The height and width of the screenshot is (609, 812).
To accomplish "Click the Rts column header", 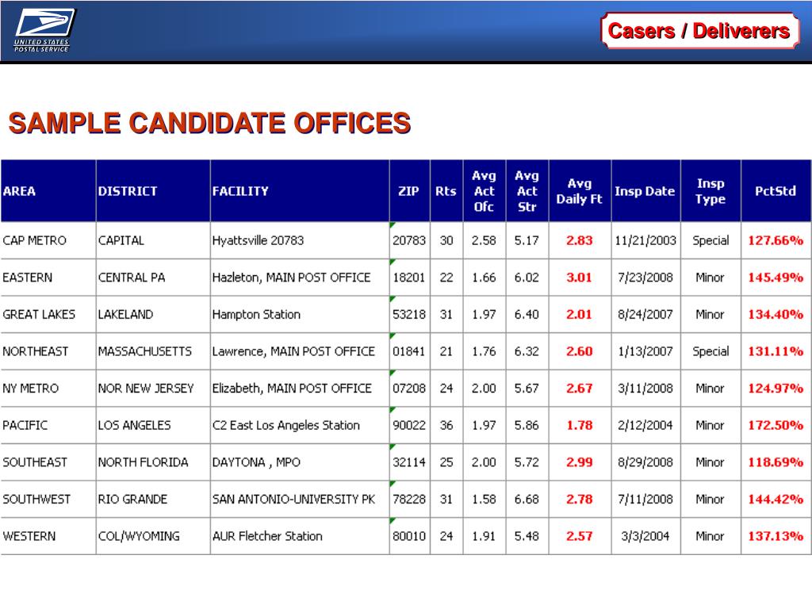I will pos(446,191).
